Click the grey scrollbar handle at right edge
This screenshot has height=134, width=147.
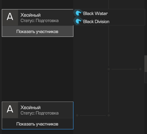[x=146, y=64]
